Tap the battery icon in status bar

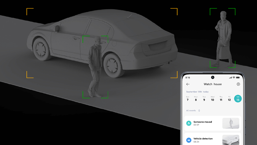point(238,77)
